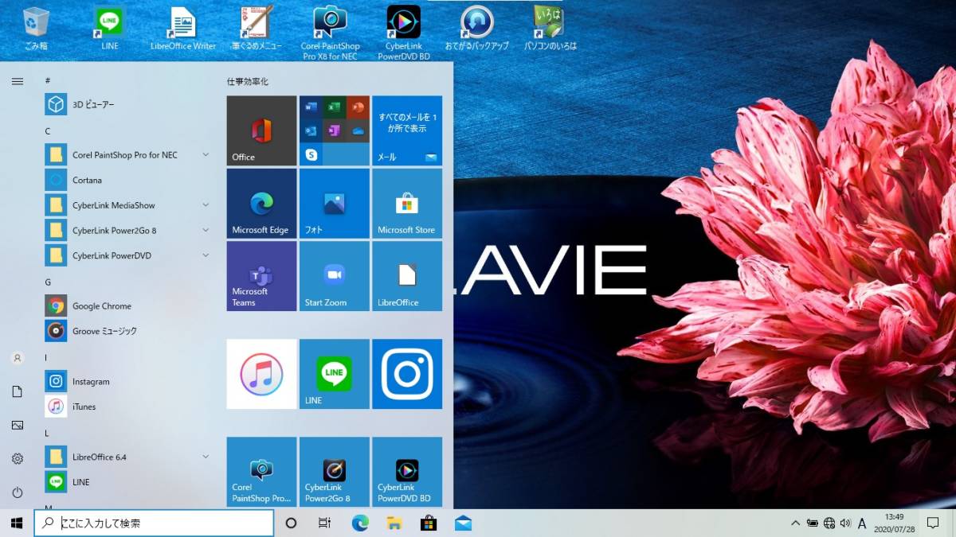
Task: Open CyberLink PowerDVD BD tile
Action: [x=407, y=472]
